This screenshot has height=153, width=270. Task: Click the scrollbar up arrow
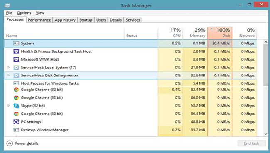point(266,42)
